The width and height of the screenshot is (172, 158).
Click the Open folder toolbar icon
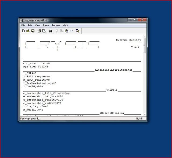[x=28, y=31]
